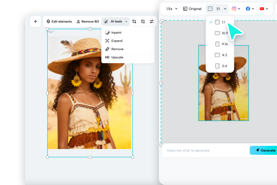277x185 pixels.
Task: Open the Instagram size presets
Action: (236, 9)
